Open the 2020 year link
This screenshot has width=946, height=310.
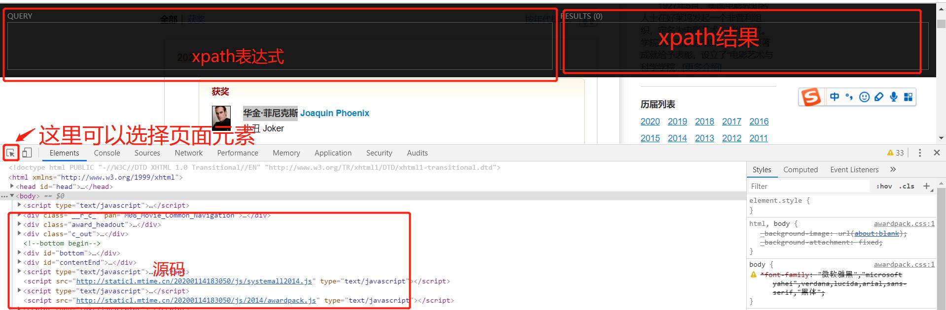(650, 122)
